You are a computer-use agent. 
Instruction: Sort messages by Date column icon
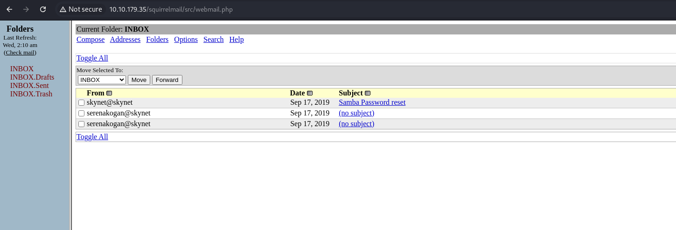tap(310, 93)
